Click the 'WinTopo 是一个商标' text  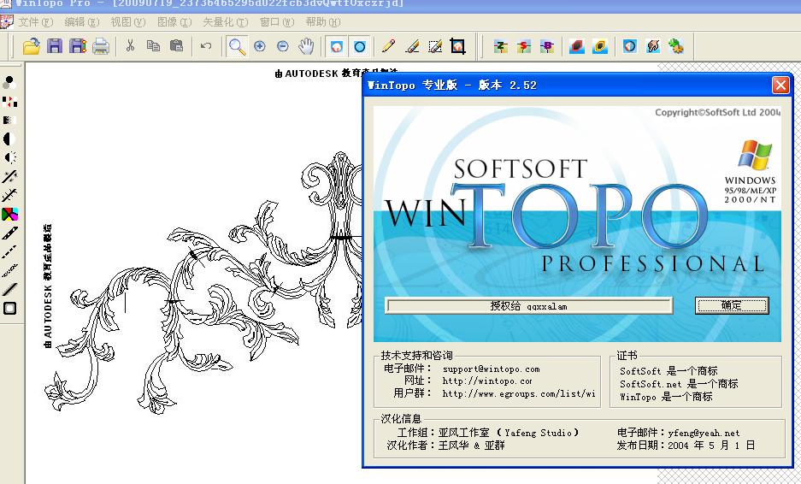click(666, 397)
